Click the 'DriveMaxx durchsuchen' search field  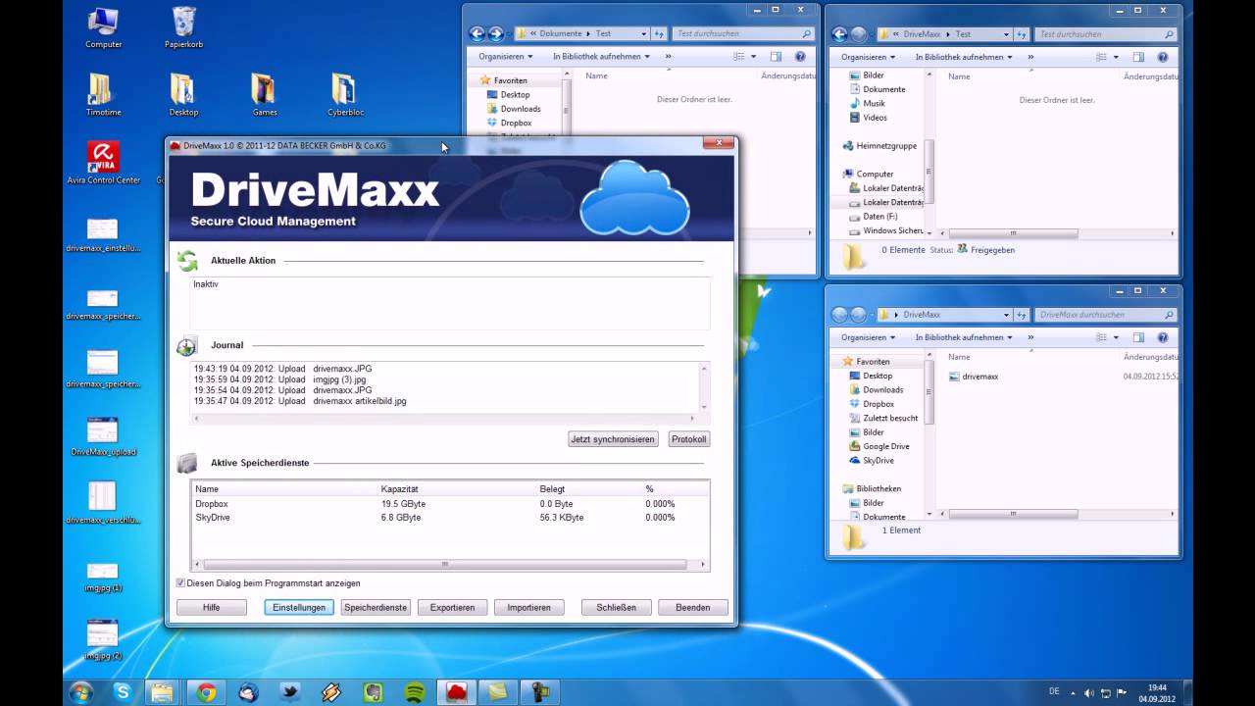(1104, 315)
